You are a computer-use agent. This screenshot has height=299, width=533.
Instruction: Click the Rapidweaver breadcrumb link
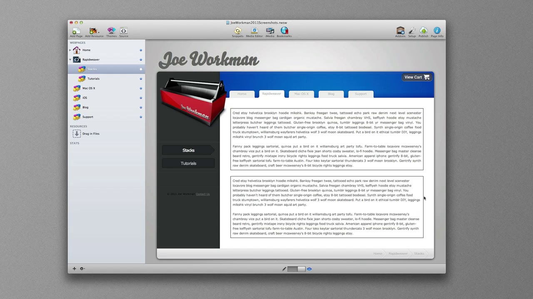pyautogui.click(x=398, y=253)
